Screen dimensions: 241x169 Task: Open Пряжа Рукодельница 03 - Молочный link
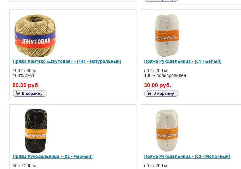(x=187, y=156)
